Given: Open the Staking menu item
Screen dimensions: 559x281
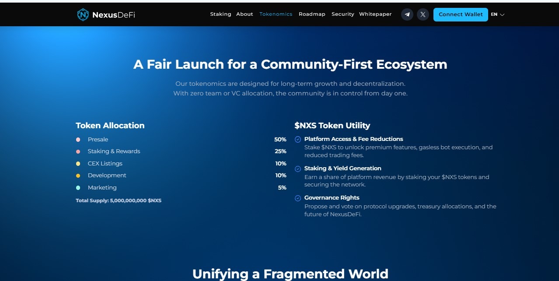Looking at the screenshot, I should click(x=220, y=14).
